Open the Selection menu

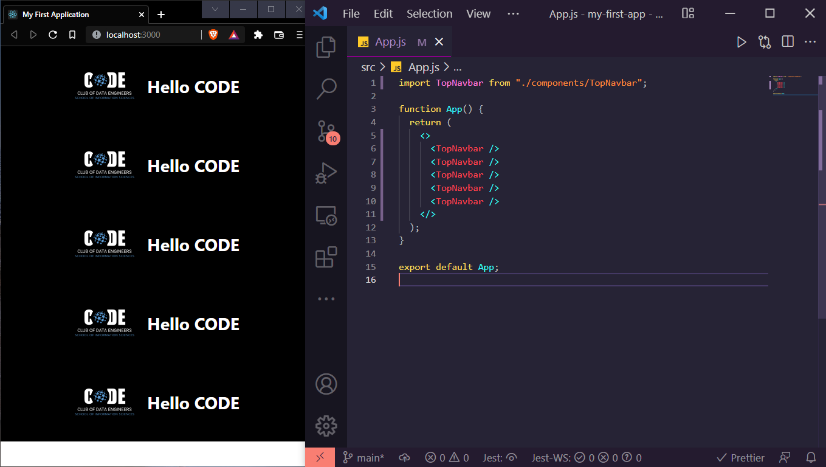[x=429, y=13]
